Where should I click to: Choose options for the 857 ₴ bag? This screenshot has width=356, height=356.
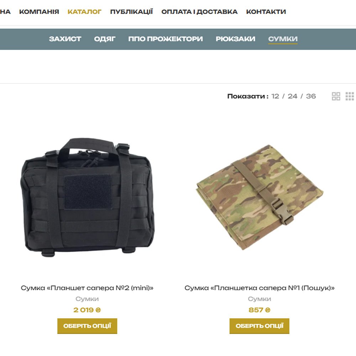[x=259, y=326]
